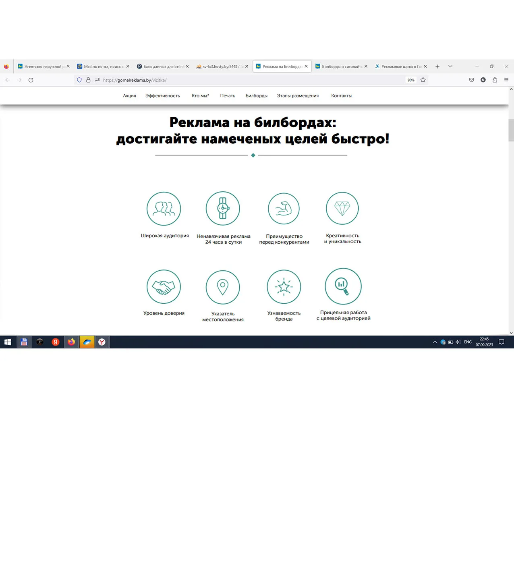Click the Широкая аудитория people icon
The width and height of the screenshot is (514, 574).
pos(164,209)
